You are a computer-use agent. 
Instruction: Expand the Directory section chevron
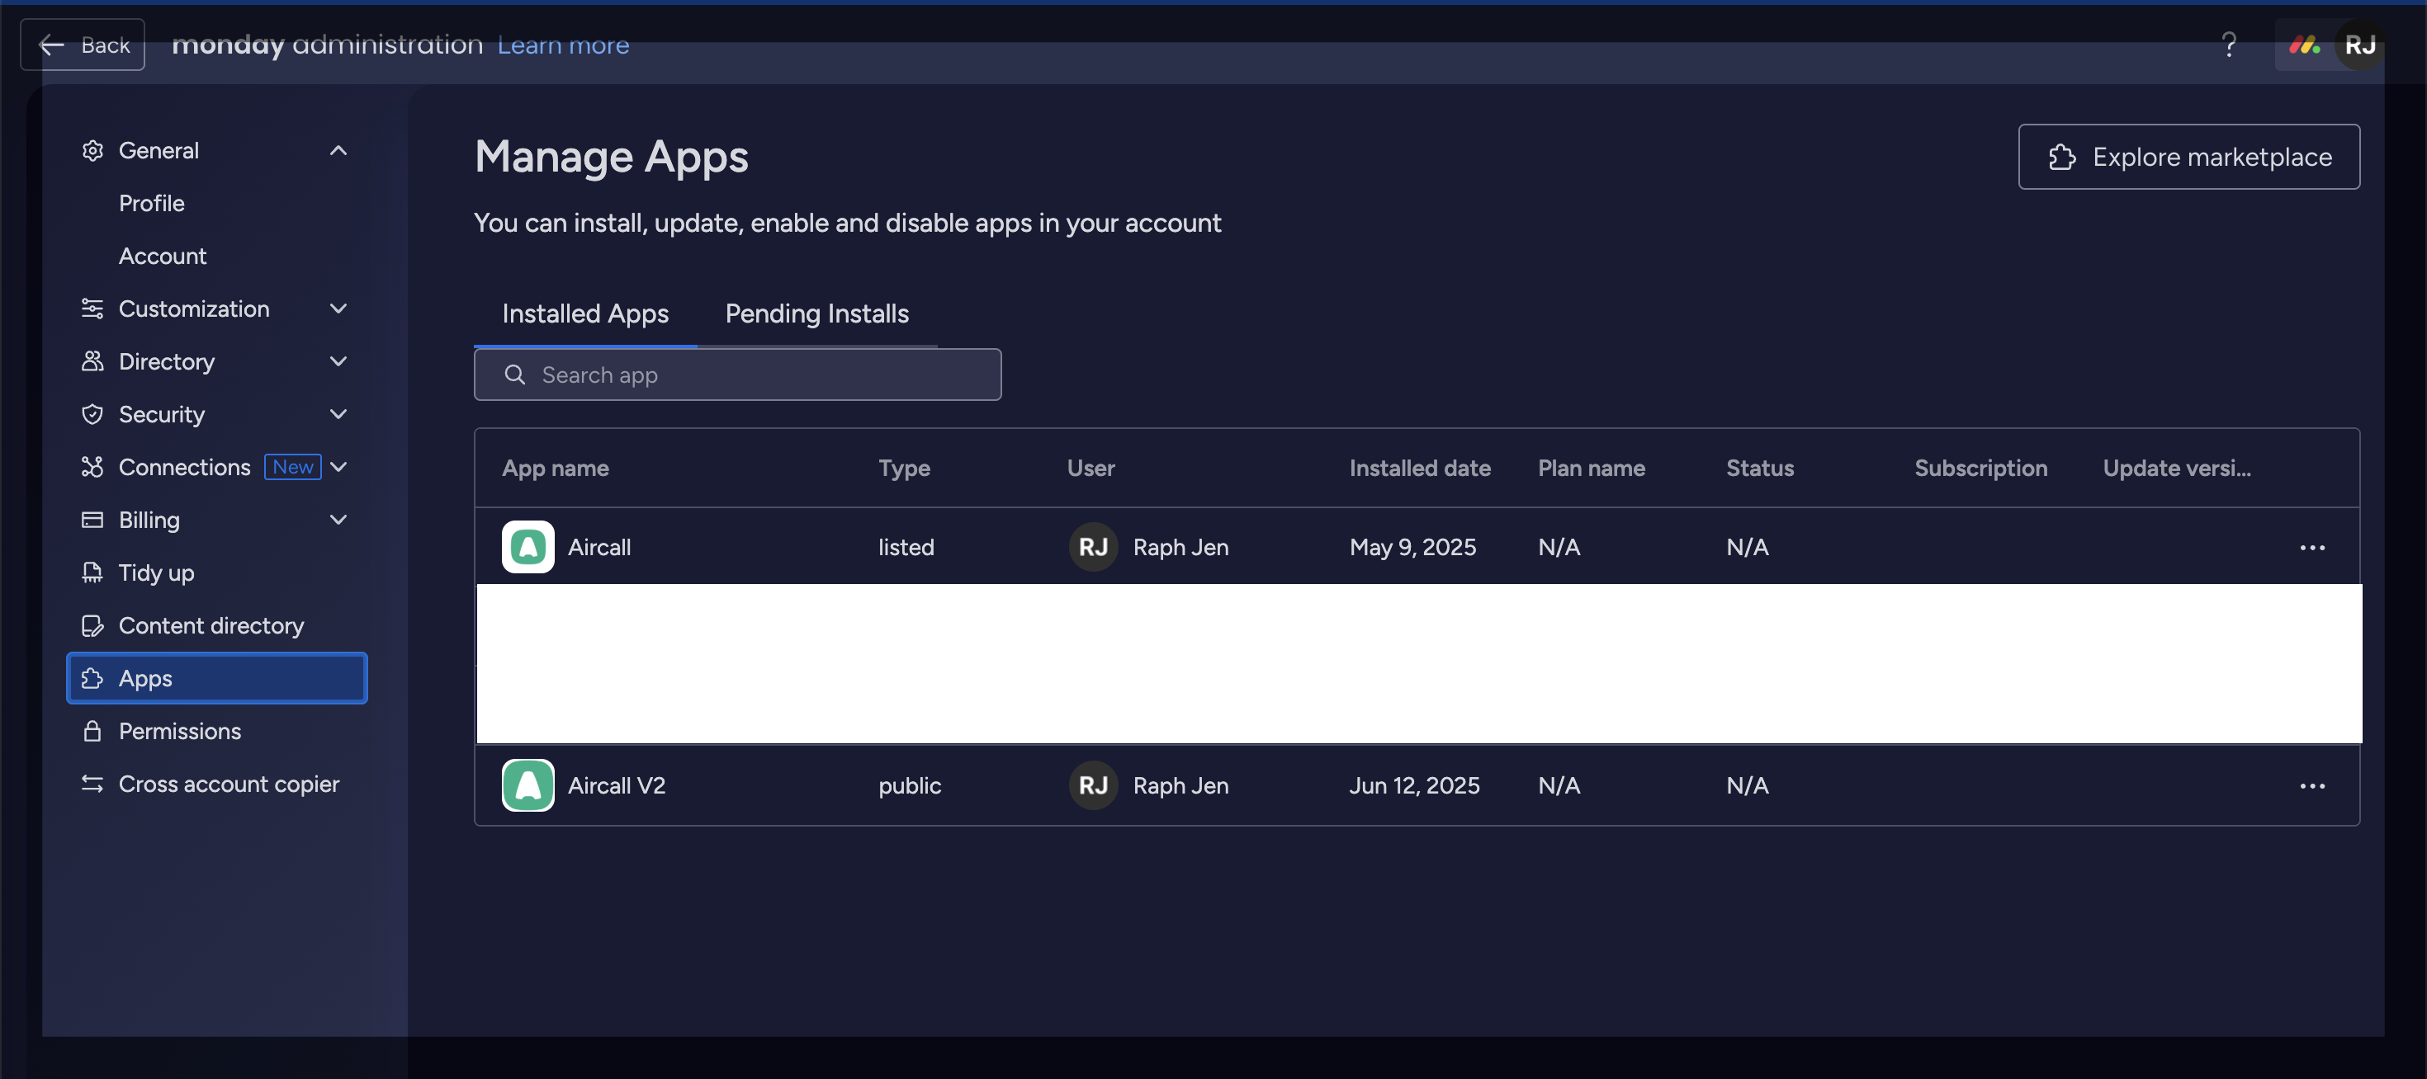coord(338,361)
